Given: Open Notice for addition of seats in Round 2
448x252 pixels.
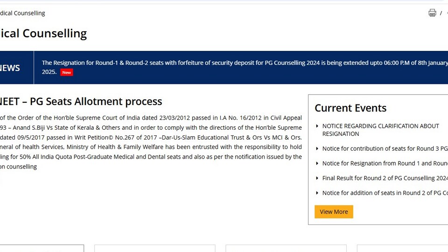Looking at the screenshot, I should coord(385,193).
